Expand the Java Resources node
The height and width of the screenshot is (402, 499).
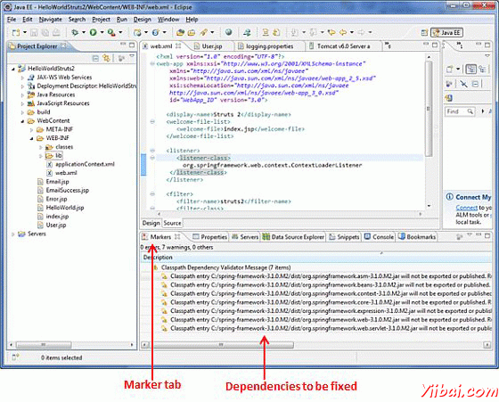pyautogui.click(x=22, y=94)
